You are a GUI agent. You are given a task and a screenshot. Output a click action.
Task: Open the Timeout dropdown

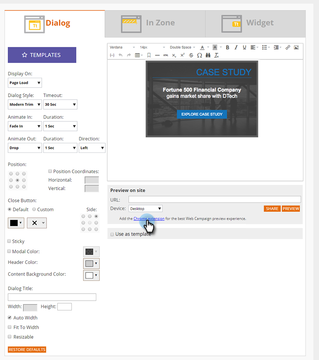click(x=60, y=104)
